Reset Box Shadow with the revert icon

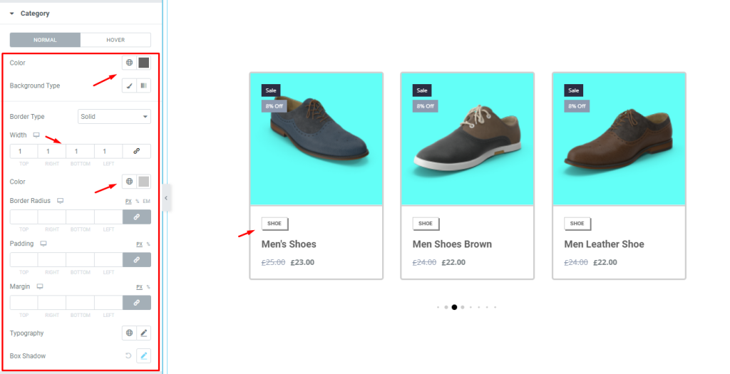tap(128, 356)
